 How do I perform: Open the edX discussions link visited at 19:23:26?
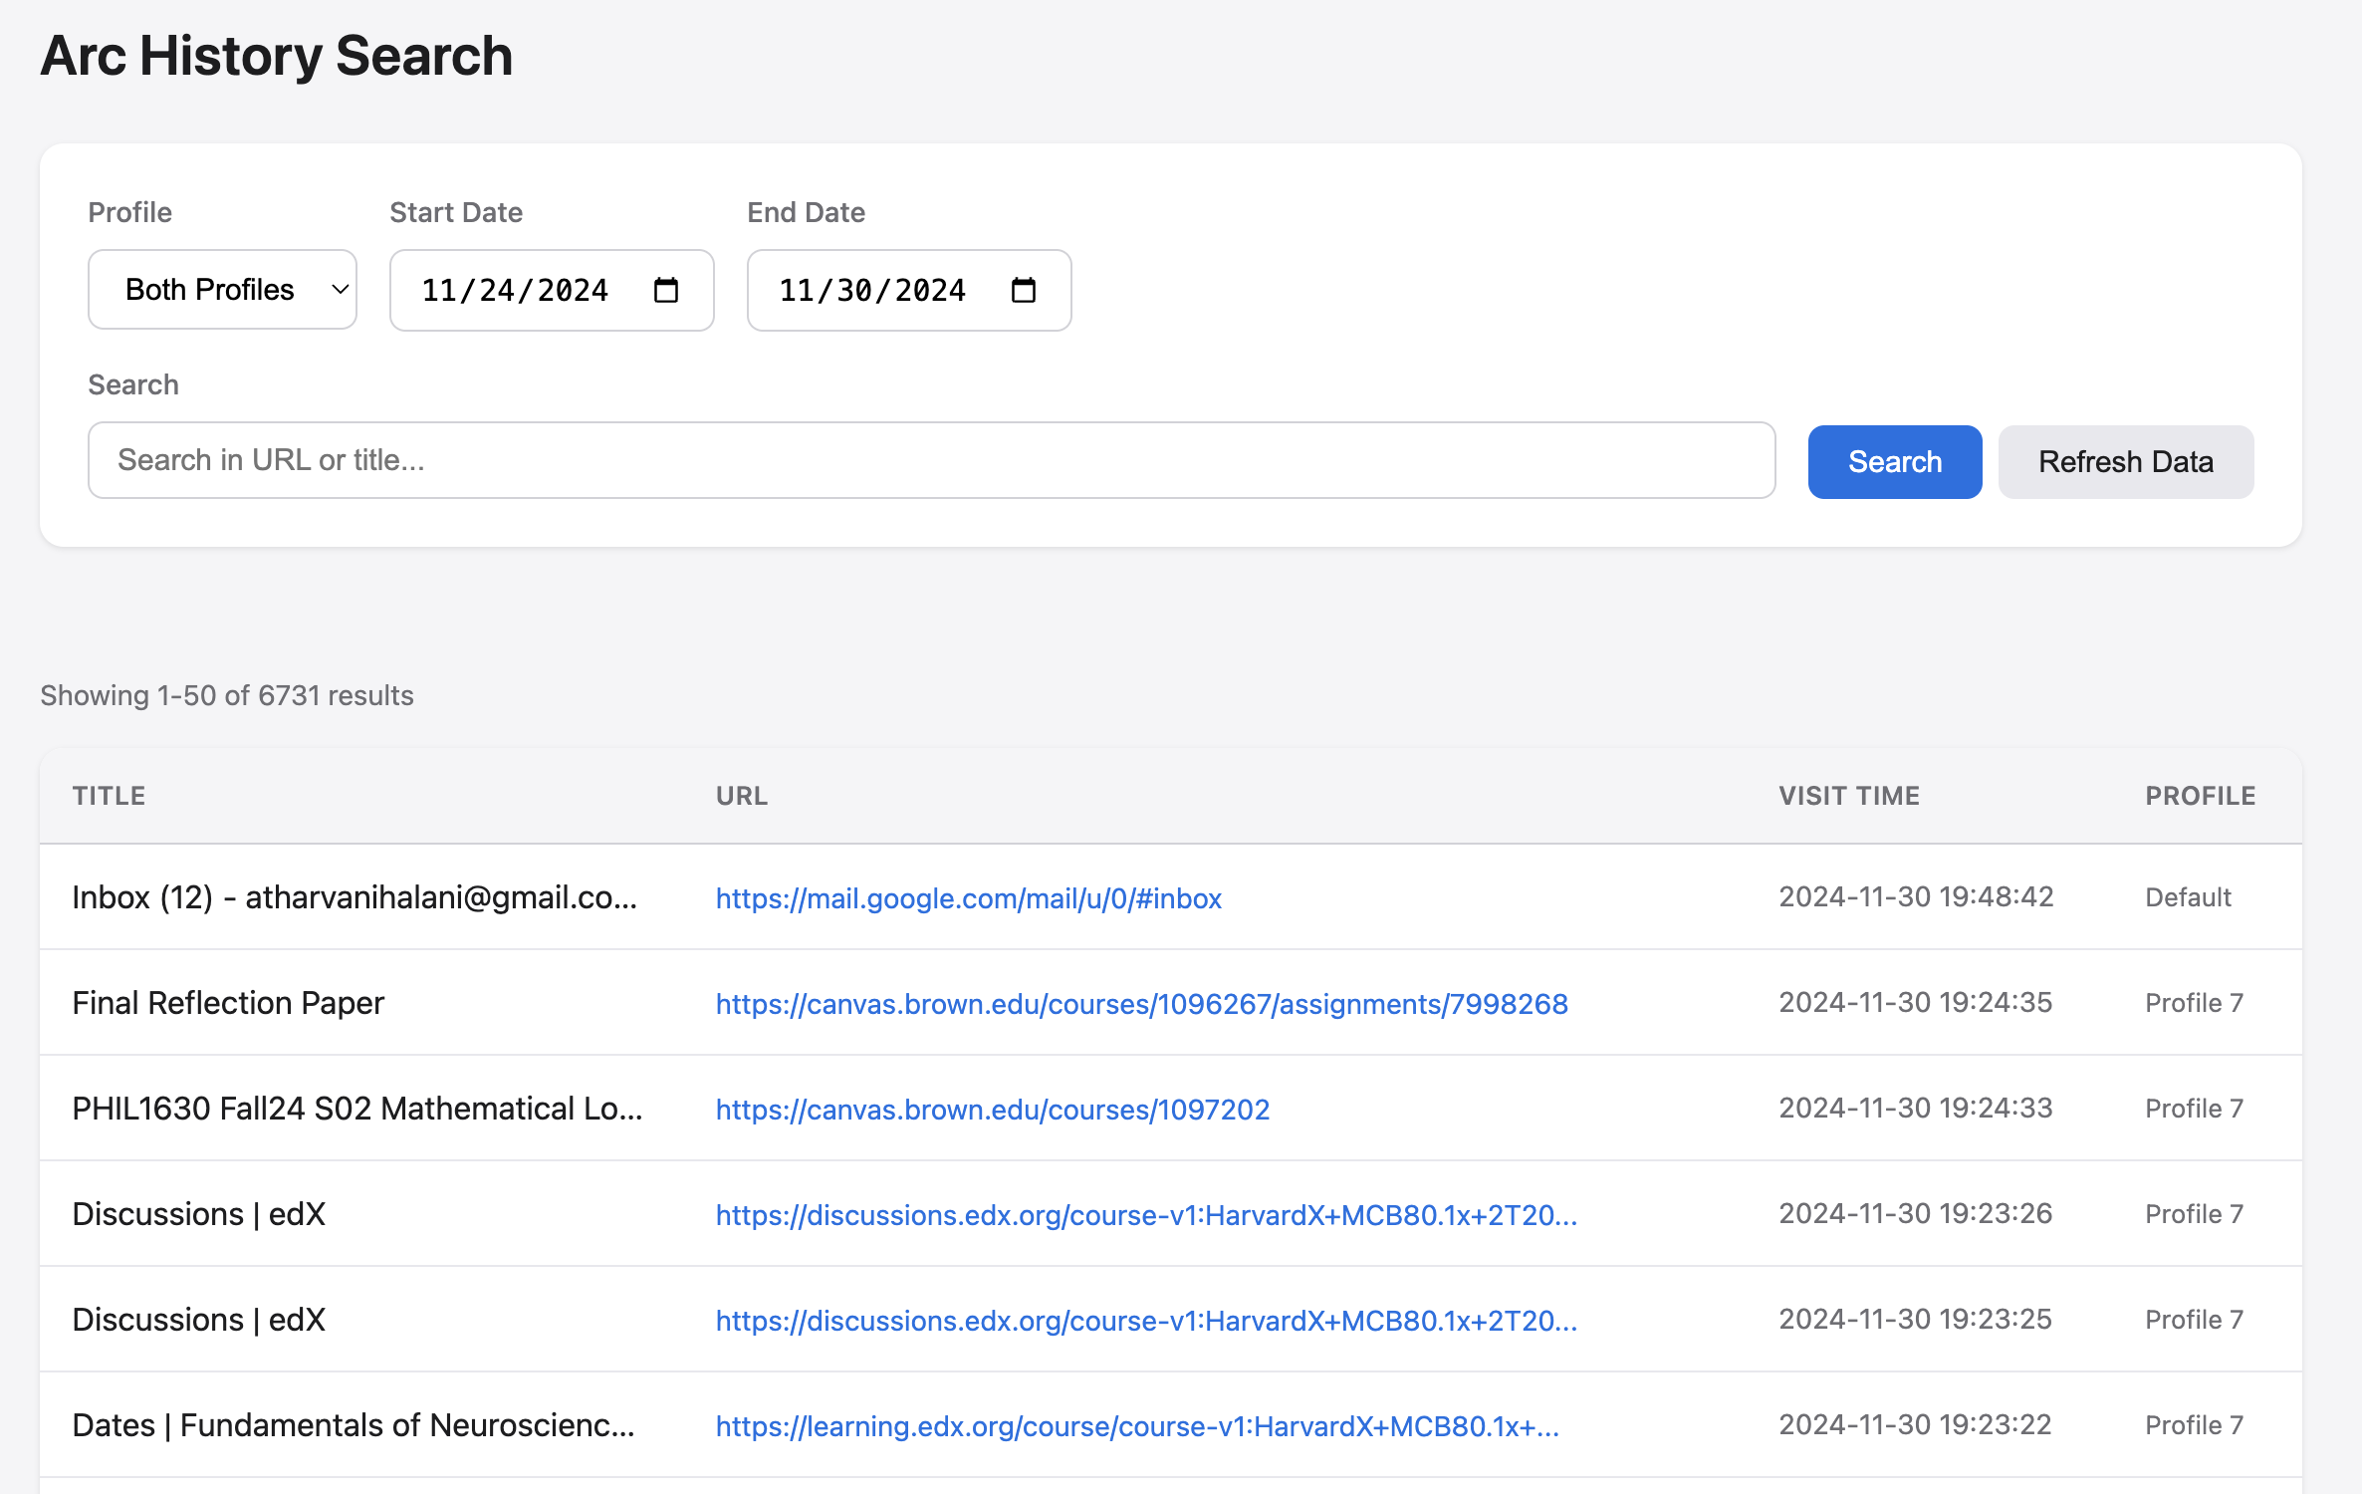point(1145,1214)
